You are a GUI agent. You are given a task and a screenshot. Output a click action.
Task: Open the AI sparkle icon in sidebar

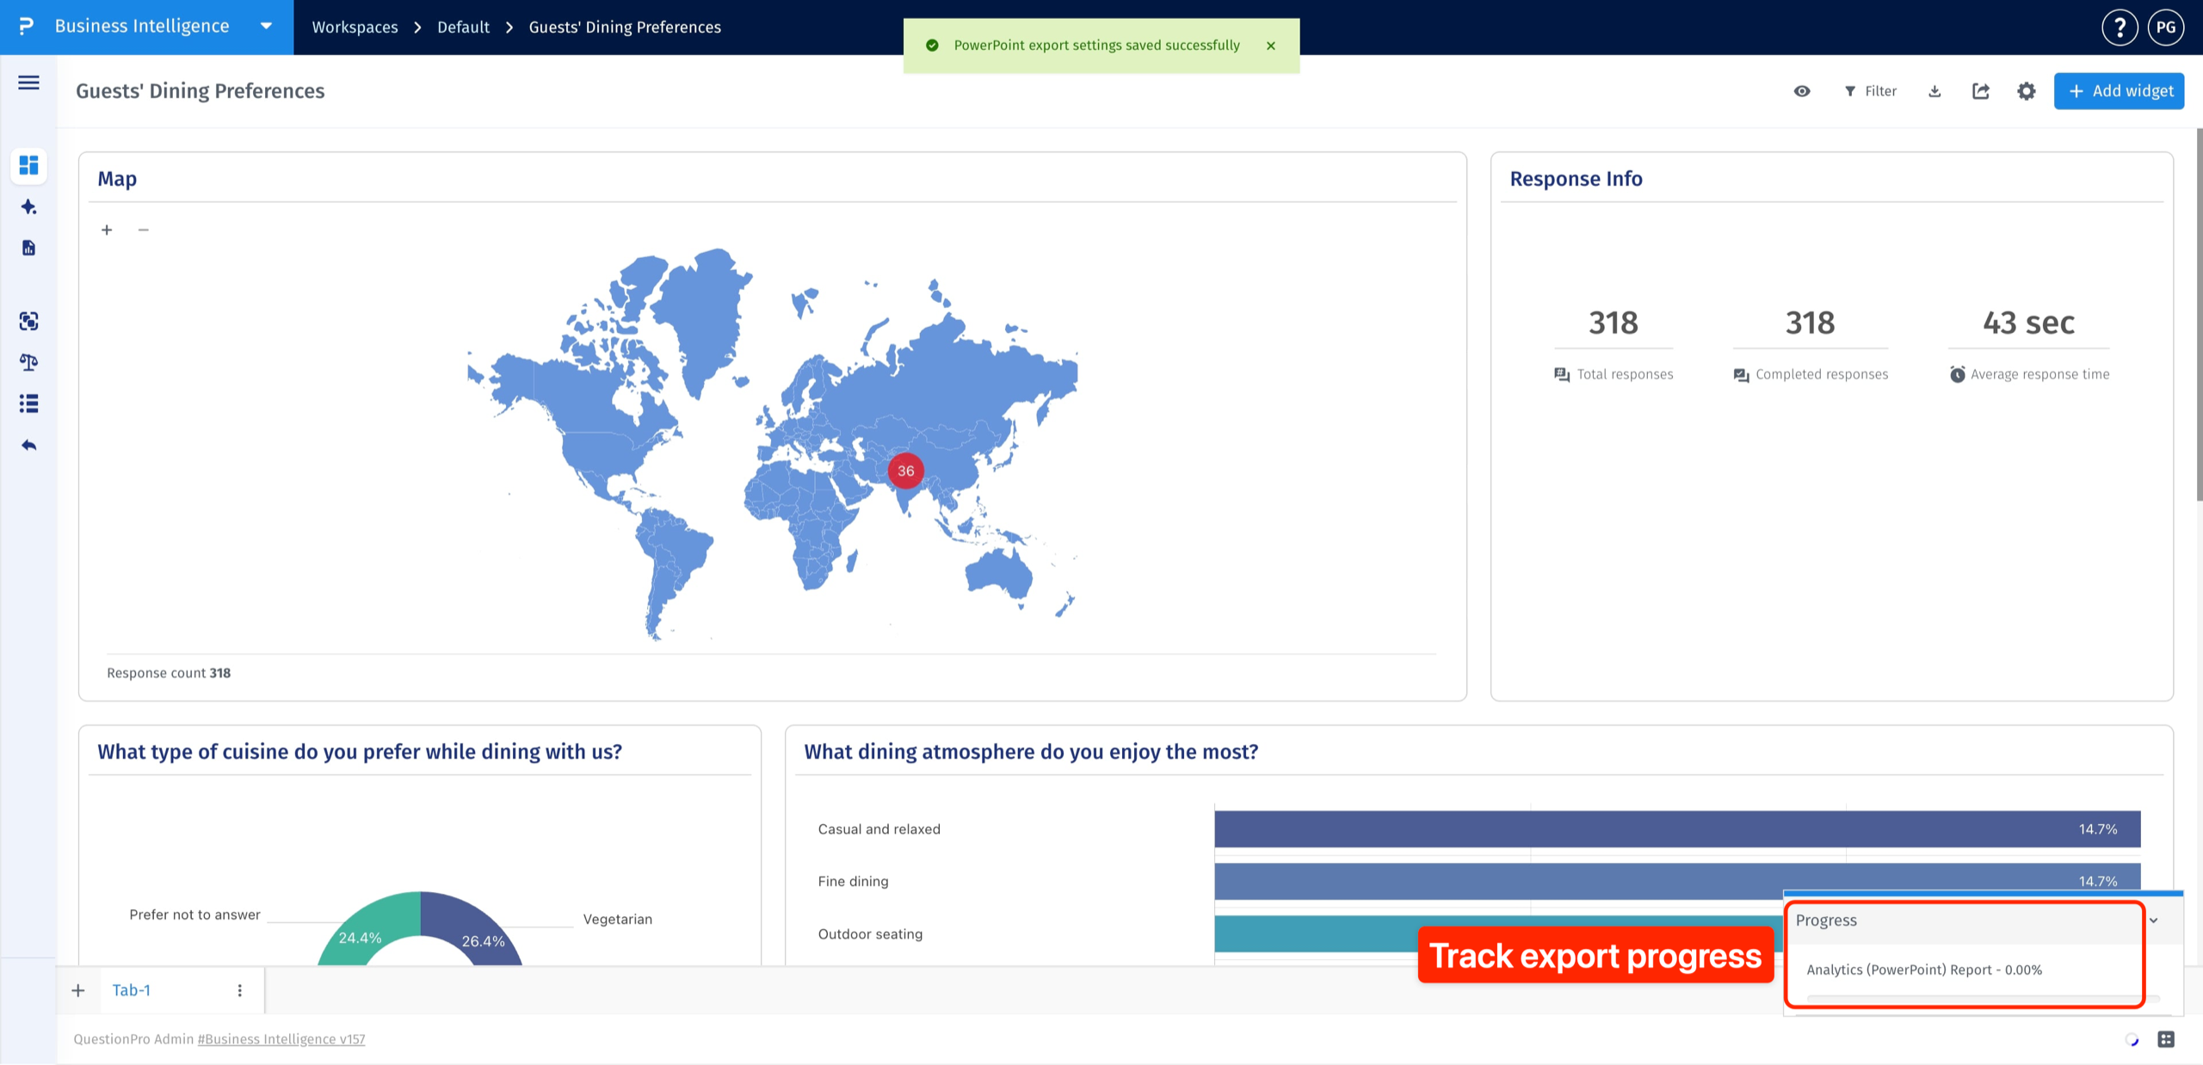[x=28, y=206]
